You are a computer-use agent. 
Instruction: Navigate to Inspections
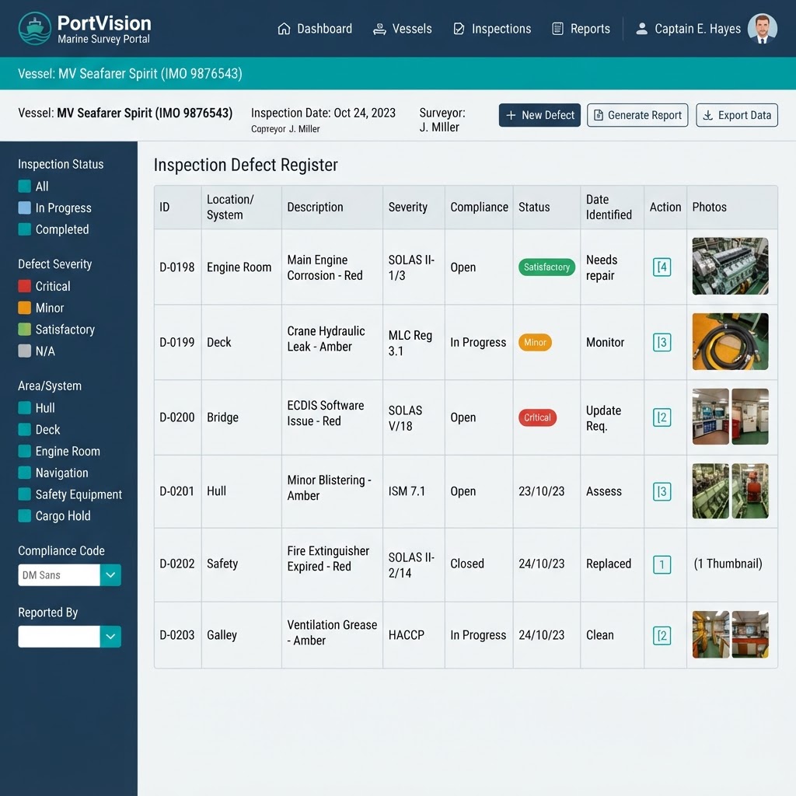click(x=491, y=29)
